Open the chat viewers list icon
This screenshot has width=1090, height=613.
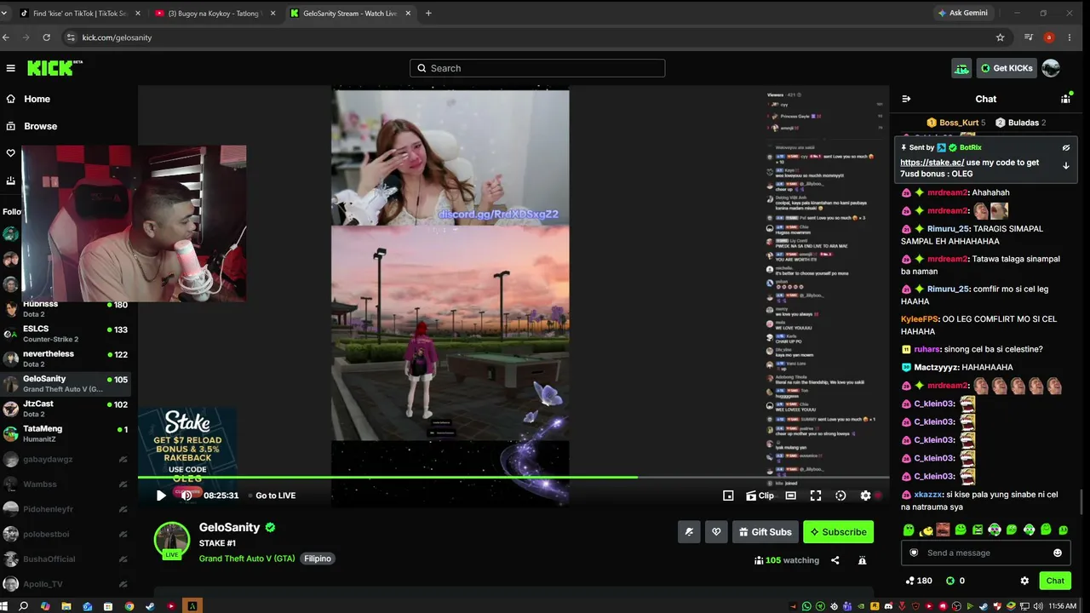pyautogui.click(x=1065, y=99)
